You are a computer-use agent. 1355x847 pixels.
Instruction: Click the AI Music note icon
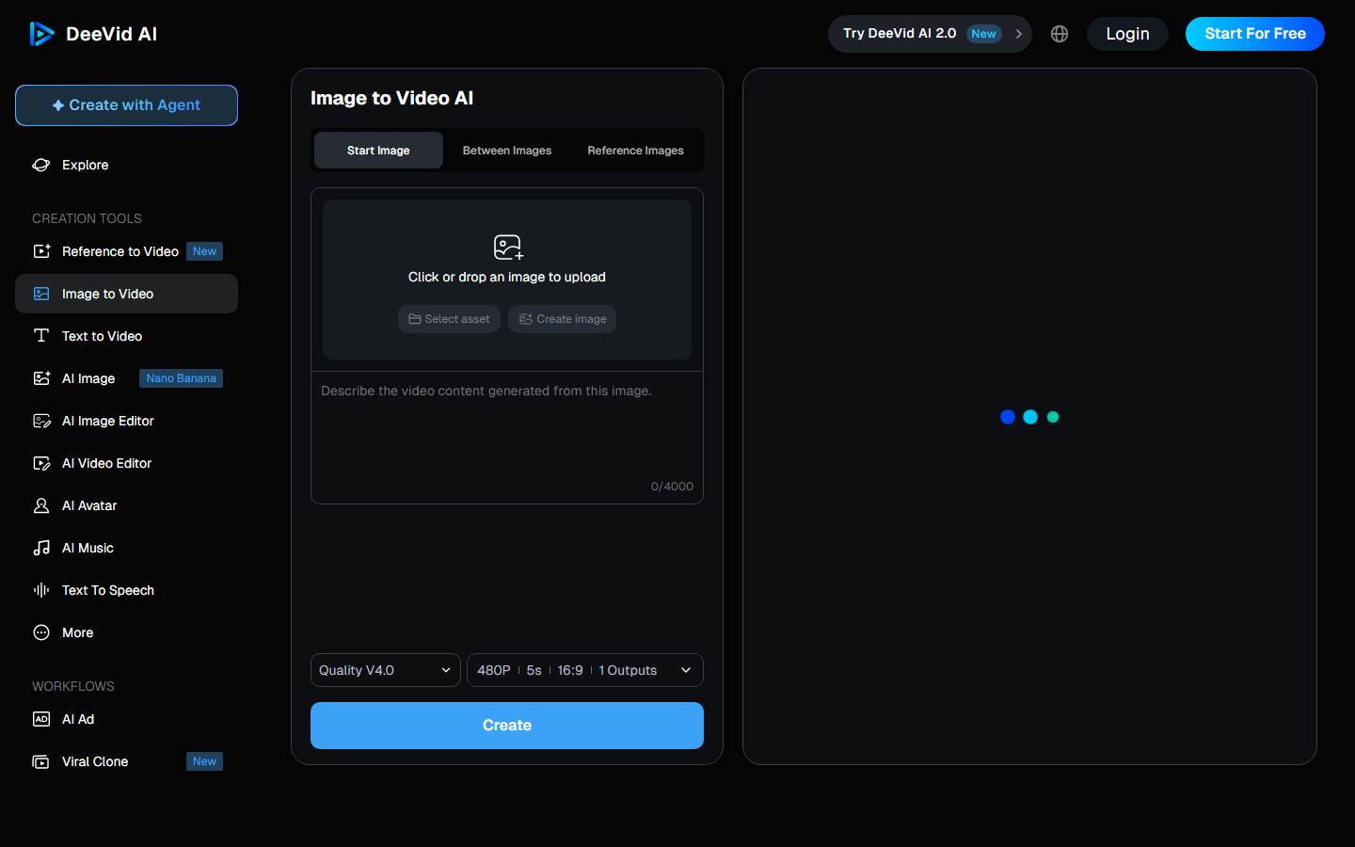pos(41,548)
